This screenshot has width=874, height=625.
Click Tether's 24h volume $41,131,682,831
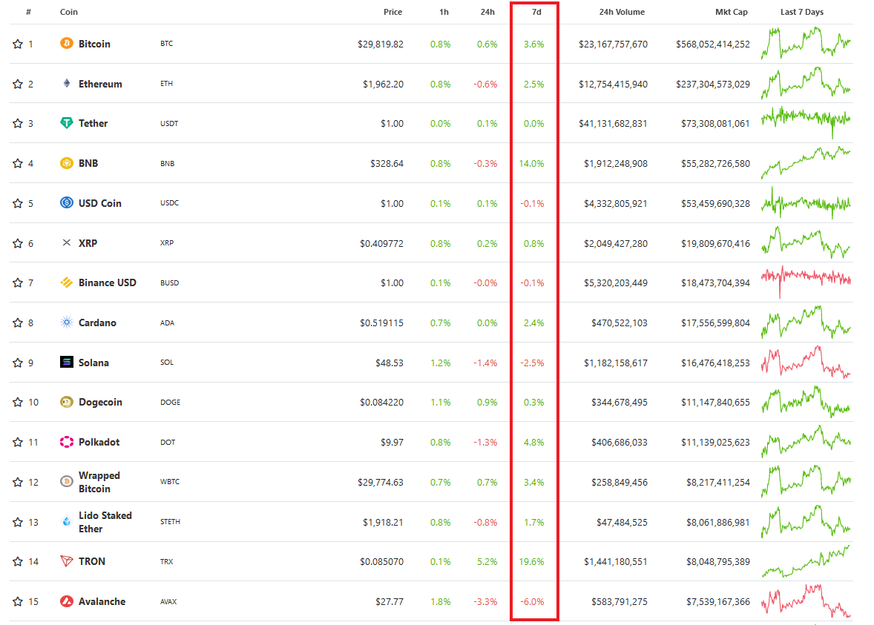pyautogui.click(x=613, y=124)
